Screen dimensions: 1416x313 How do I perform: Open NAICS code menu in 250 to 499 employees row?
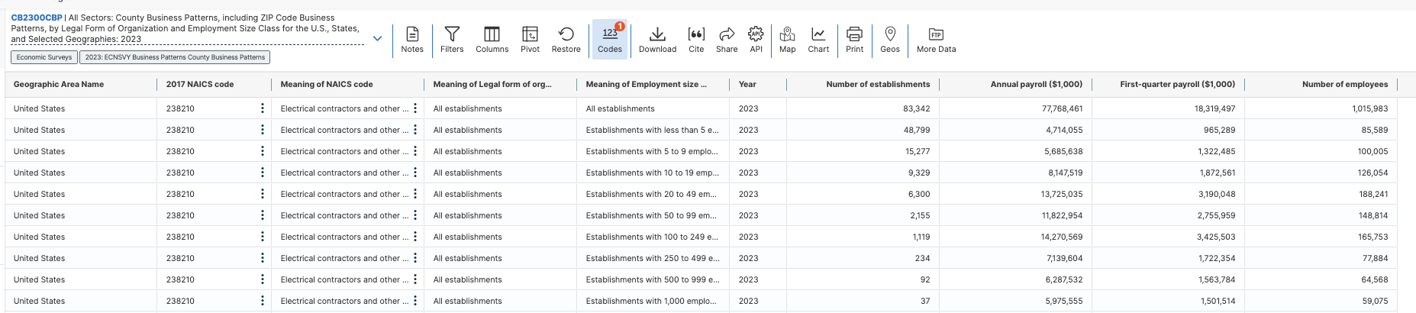click(263, 258)
